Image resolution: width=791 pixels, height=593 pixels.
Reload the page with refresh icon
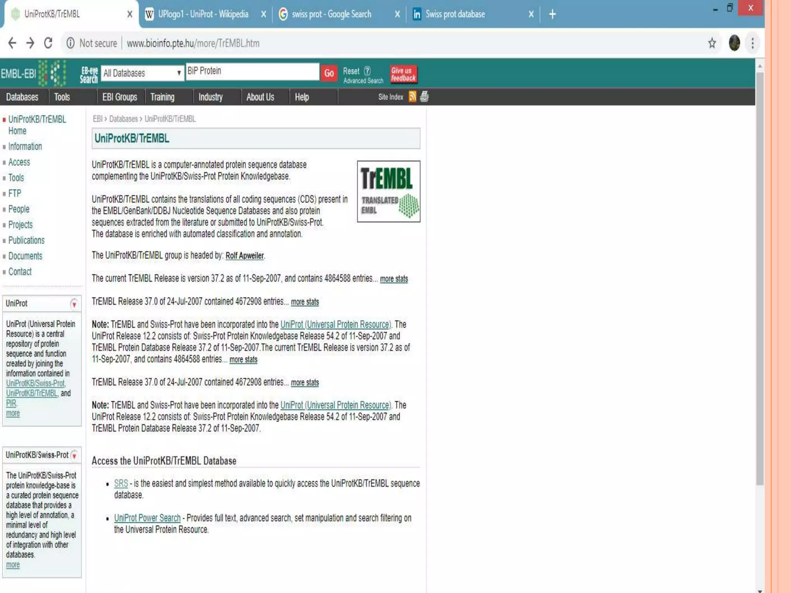48,43
